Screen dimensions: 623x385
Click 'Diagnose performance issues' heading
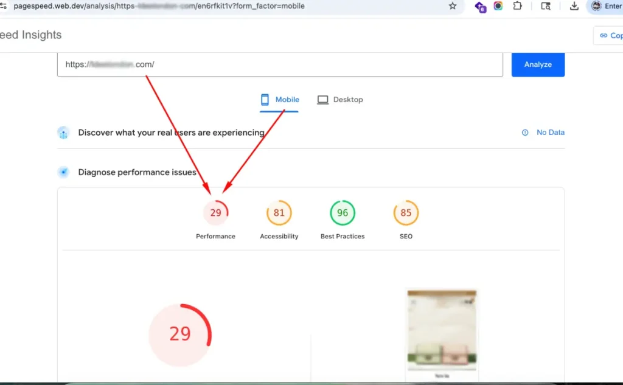[x=137, y=172]
